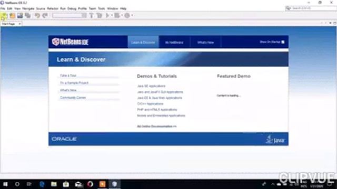Switch to the Learn & Discover tab
The height and width of the screenshot is (189, 337).
tap(143, 42)
